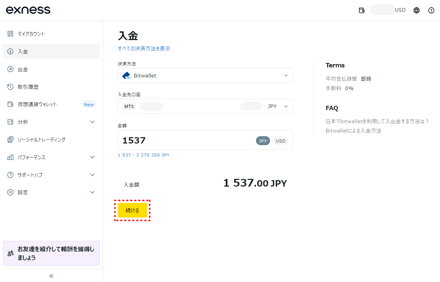Viewport: 440px width, 282px height.
Task: Collapse the sidebar with double chevron
Action: click(x=51, y=276)
